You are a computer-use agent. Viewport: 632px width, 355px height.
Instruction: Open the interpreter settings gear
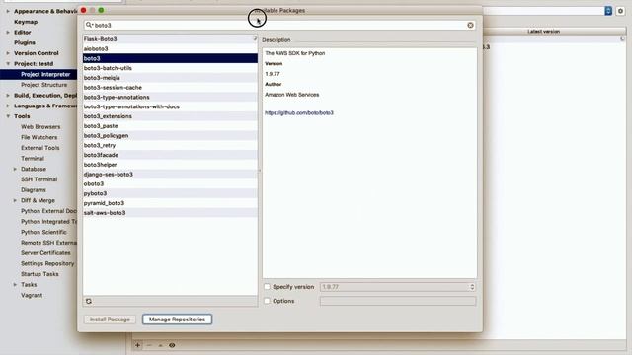pos(621,11)
